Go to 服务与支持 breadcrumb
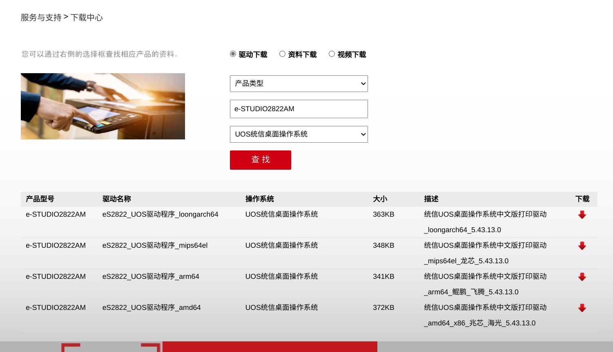 41,18
